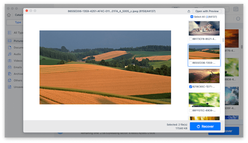Select All Types in sidebar
The height and width of the screenshot is (143, 248).
click(15, 33)
